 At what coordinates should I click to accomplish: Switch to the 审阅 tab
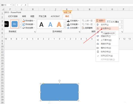click(x=24, y=16)
